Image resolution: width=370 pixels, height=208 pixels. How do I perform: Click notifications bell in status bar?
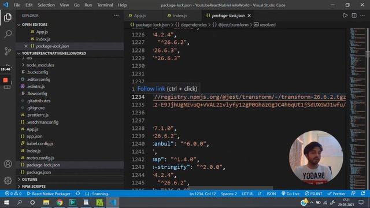363,194
